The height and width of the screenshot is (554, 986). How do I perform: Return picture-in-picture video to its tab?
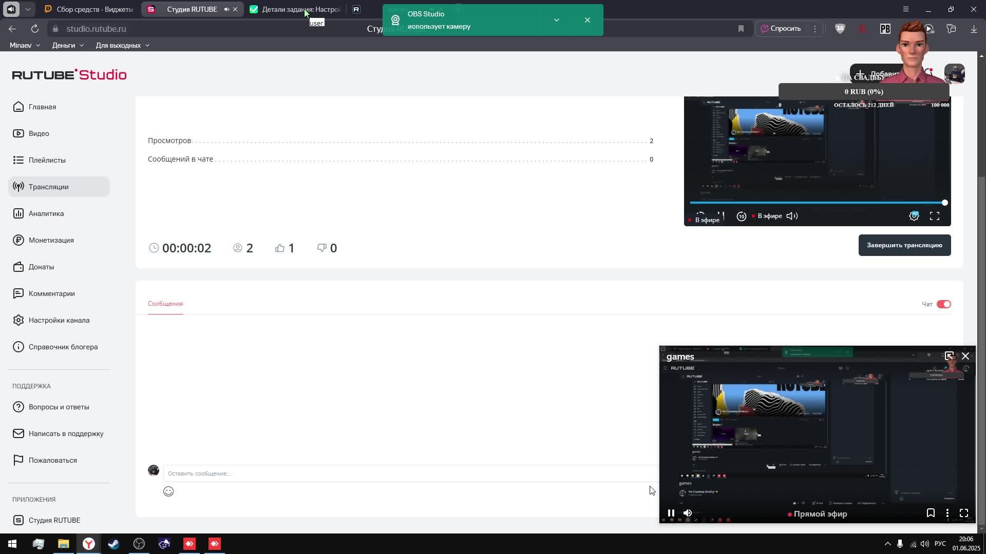pyautogui.click(x=949, y=356)
